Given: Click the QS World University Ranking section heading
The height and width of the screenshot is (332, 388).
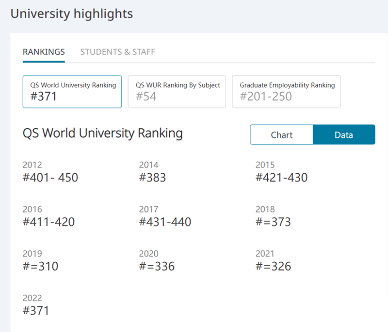Looking at the screenshot, I should point(103,134).
